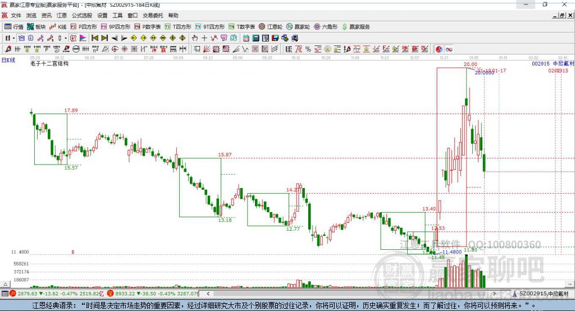Viewport: 575px width, 311px height.
Task: Open the 9T四方形 tool
Action: click(x=210, y=27)
